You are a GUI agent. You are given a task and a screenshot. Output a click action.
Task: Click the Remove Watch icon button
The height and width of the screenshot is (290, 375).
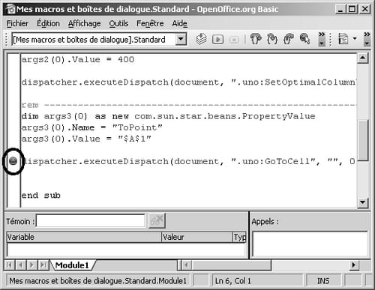(x=157, y=220)
